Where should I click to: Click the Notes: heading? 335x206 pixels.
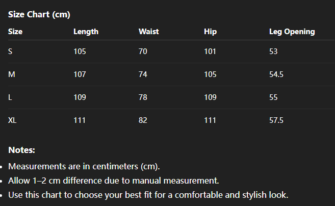21,150
